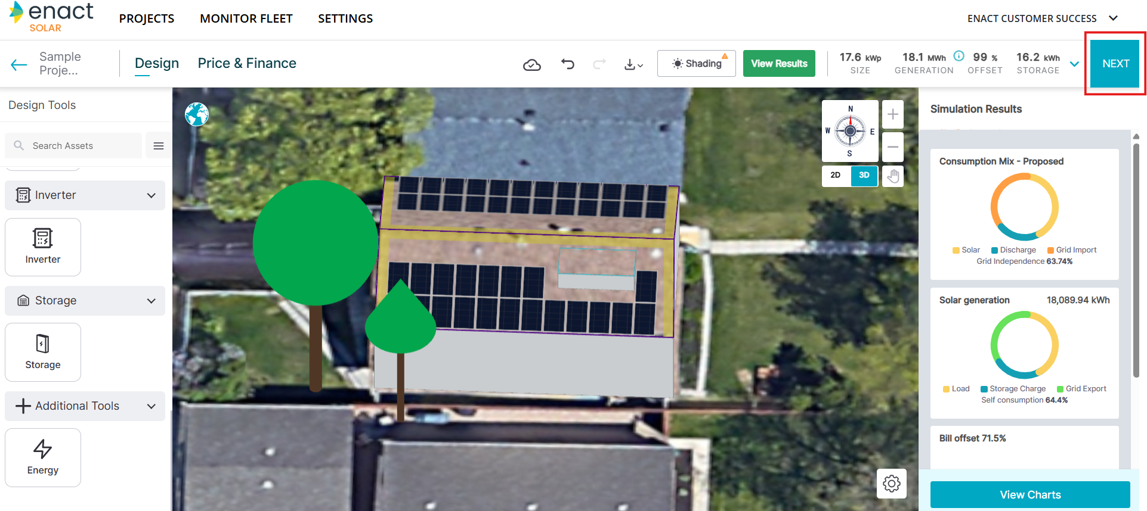1147x511 pixels.
Task: Switch the view to 3D
Action: point(864,175)
